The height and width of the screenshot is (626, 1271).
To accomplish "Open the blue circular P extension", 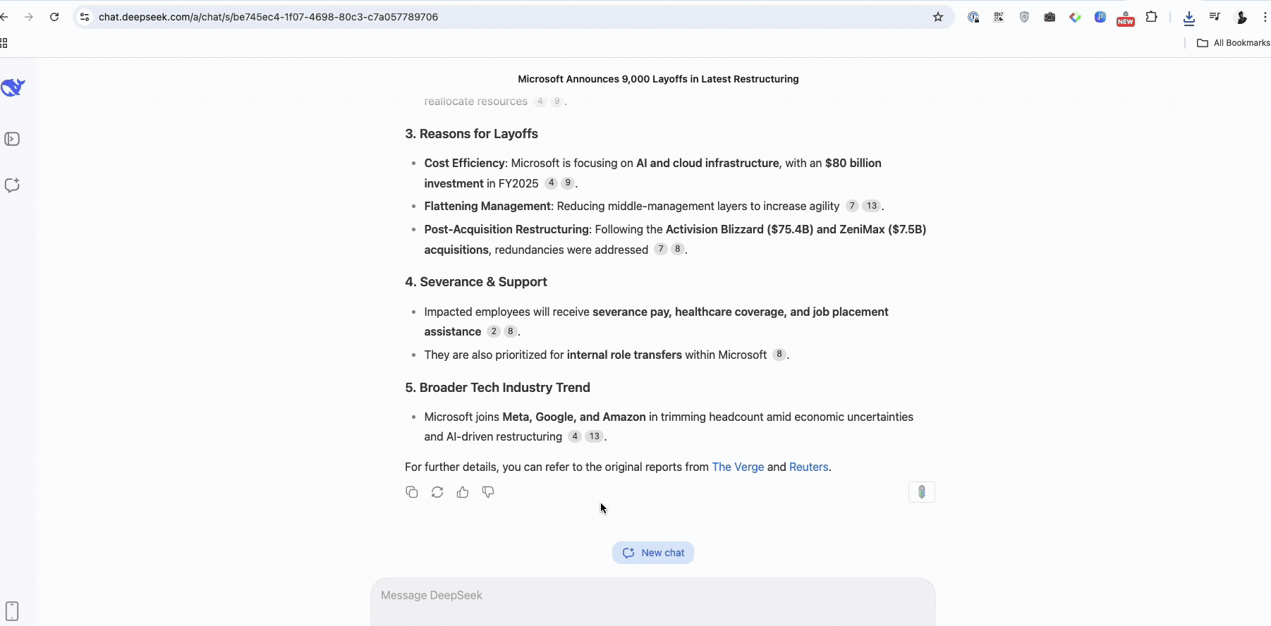I will tap(1100, 17).
